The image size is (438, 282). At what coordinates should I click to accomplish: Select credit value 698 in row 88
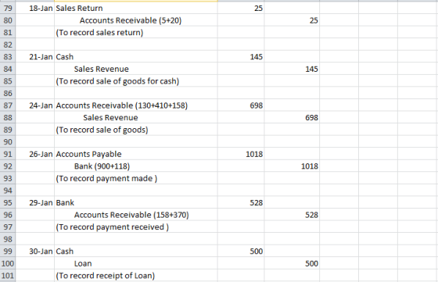[292, 117]
